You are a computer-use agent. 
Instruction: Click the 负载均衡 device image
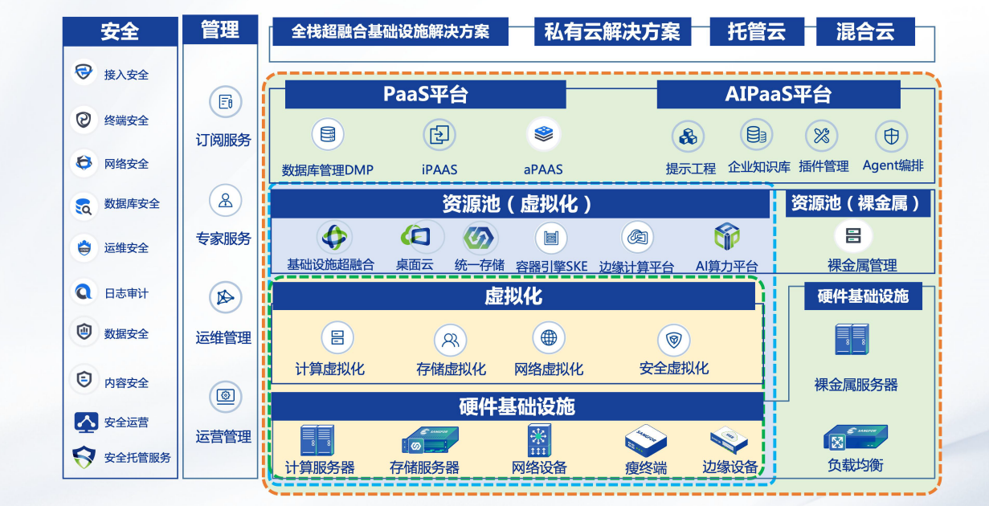(855, 438)
